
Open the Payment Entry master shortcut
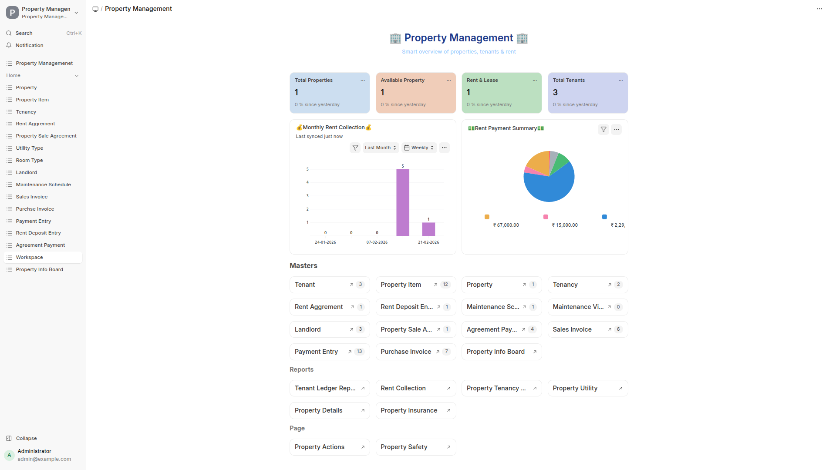tap(330, 352)
